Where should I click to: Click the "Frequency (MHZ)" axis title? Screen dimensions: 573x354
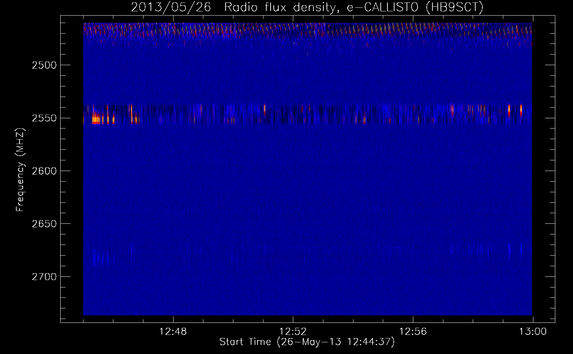pos(21,170)
